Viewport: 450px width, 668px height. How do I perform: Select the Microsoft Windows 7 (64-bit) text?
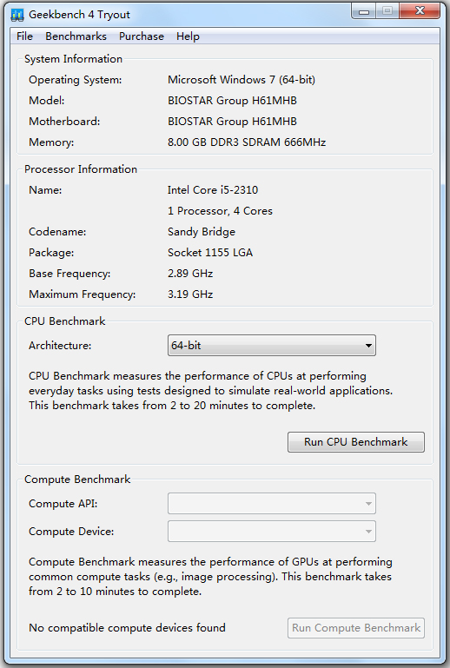[x=242, y=80]
